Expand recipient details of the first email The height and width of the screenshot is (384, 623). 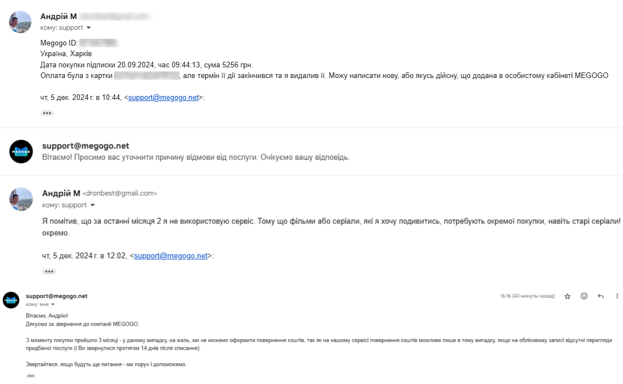tap(89, 28)
